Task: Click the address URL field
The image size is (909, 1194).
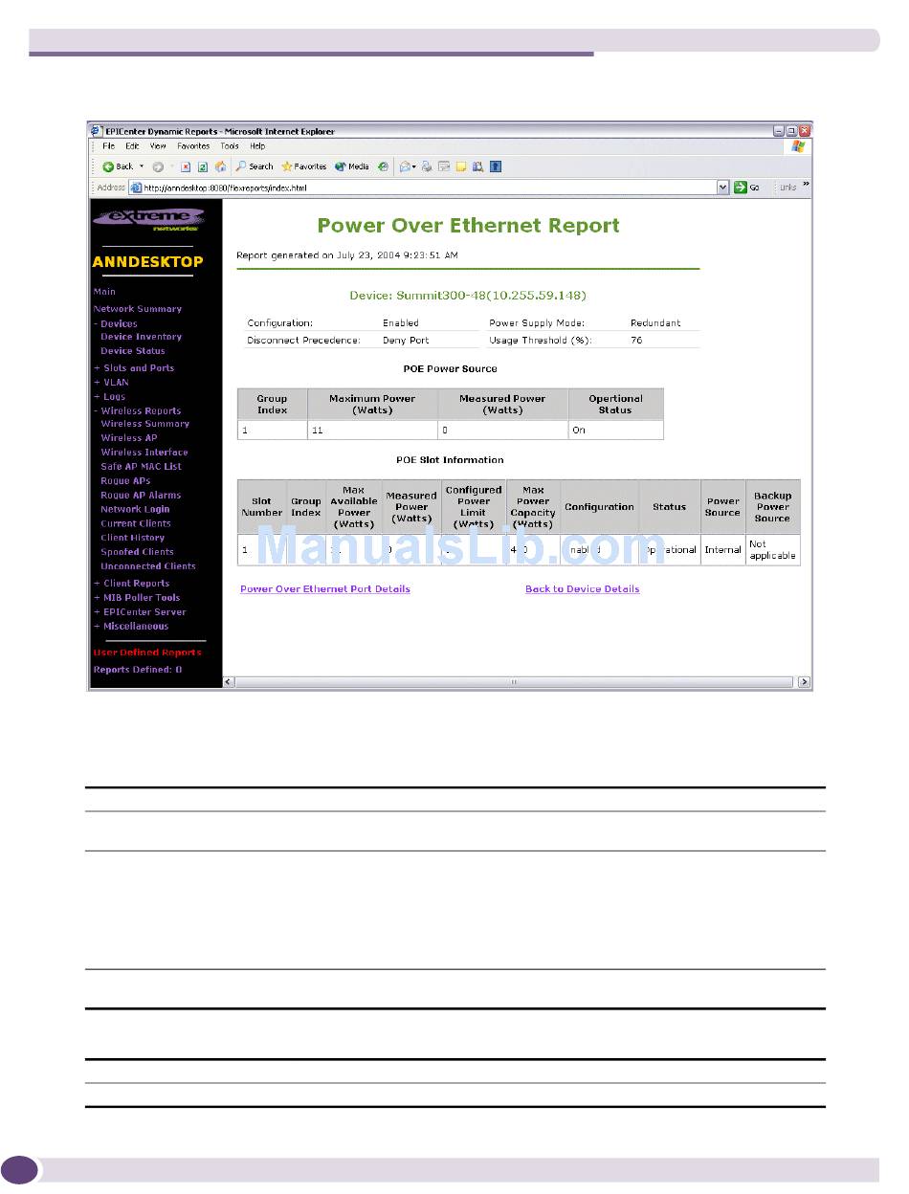Action: point(430,188)
